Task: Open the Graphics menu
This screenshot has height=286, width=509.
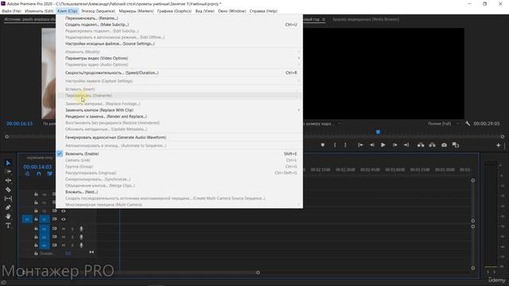Action: tap(174, 11)
